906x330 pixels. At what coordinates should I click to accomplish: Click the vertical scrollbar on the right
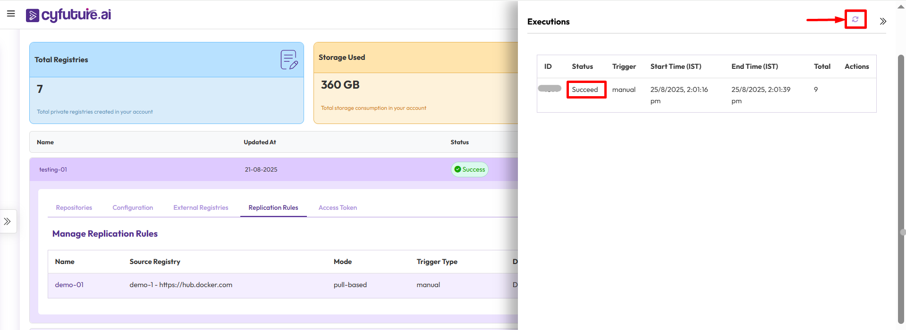point(901,189)
